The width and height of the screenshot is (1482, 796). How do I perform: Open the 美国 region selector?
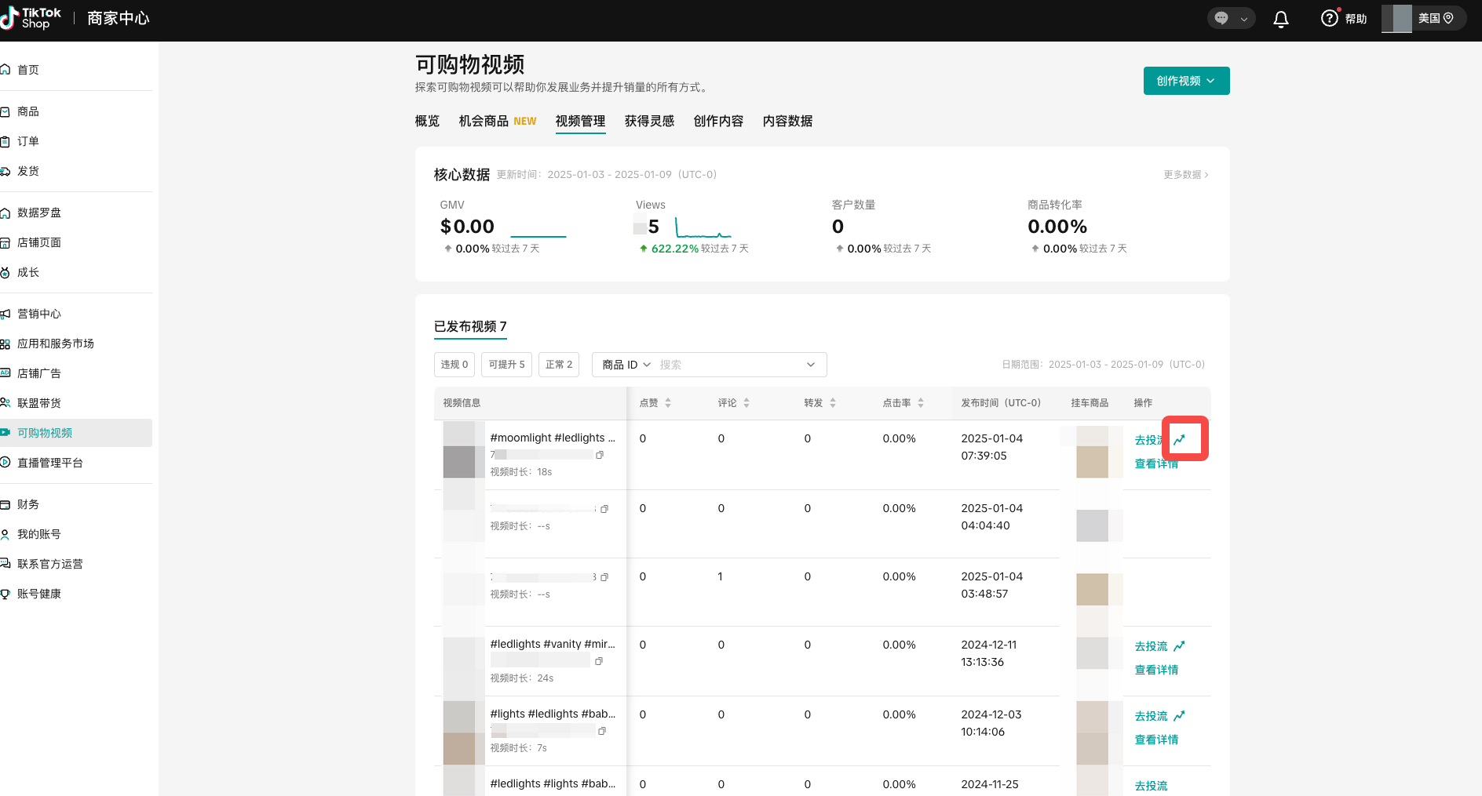pos(1436,18)
